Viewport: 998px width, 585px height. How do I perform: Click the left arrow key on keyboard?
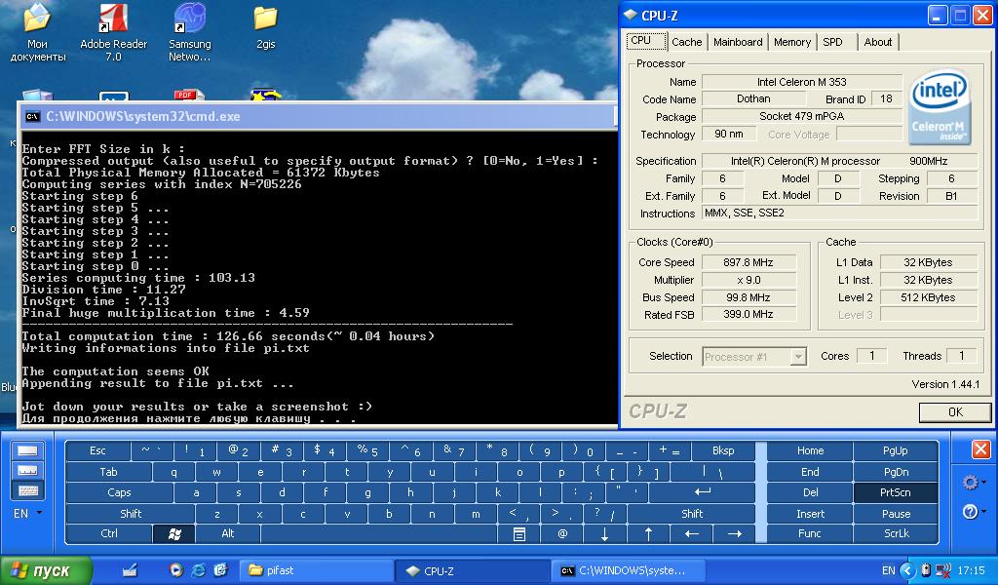tap(691, 534)
